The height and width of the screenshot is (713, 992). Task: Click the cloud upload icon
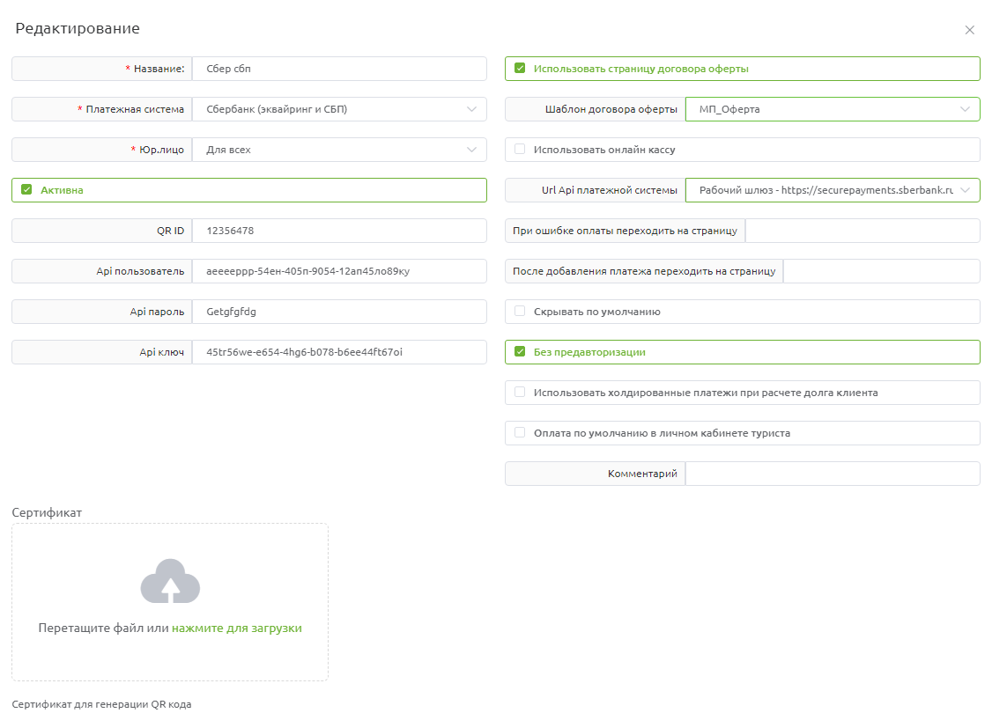(170, 580)
